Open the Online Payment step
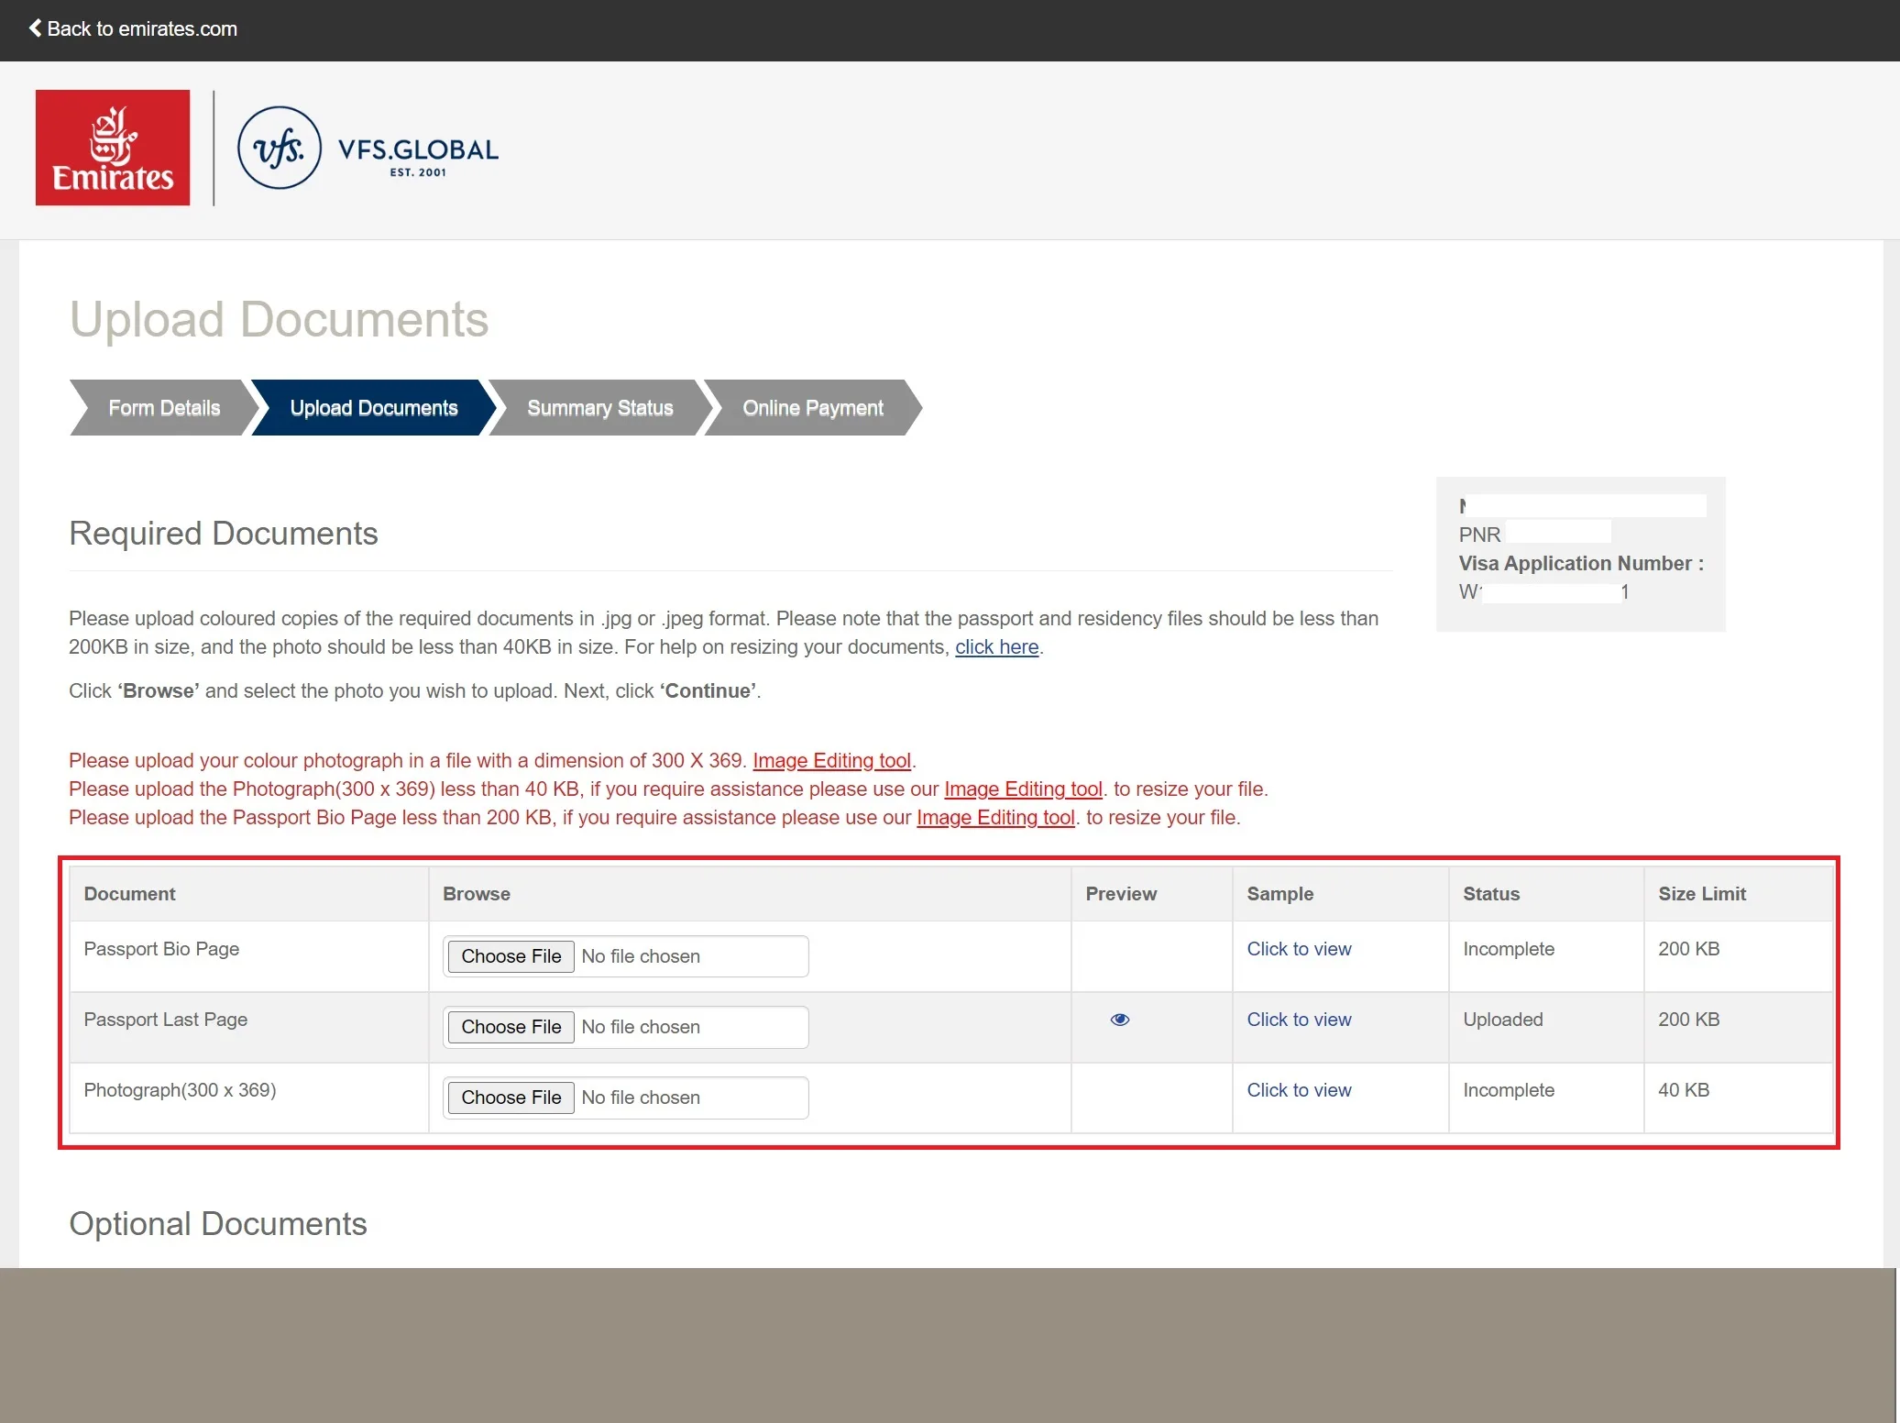1900x1423 pixels. tap(812, 408)
